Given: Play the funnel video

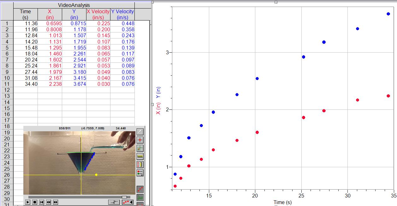Looking at the screenshot, I should tap(27, 202).
